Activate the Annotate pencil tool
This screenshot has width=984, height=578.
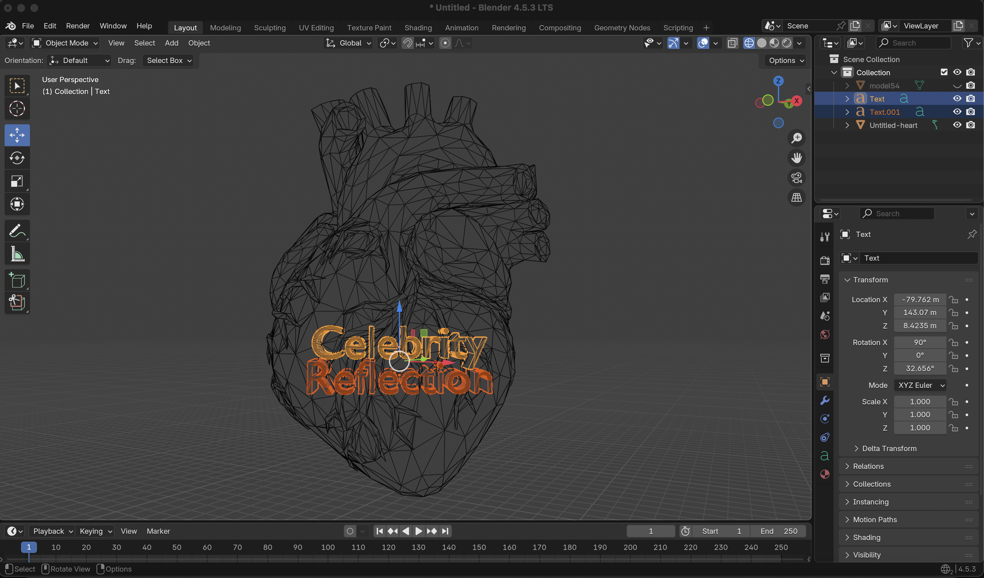pos(17,231)
